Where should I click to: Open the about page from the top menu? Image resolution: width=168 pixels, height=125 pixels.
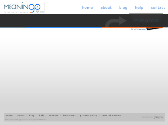tap(106, 8)
